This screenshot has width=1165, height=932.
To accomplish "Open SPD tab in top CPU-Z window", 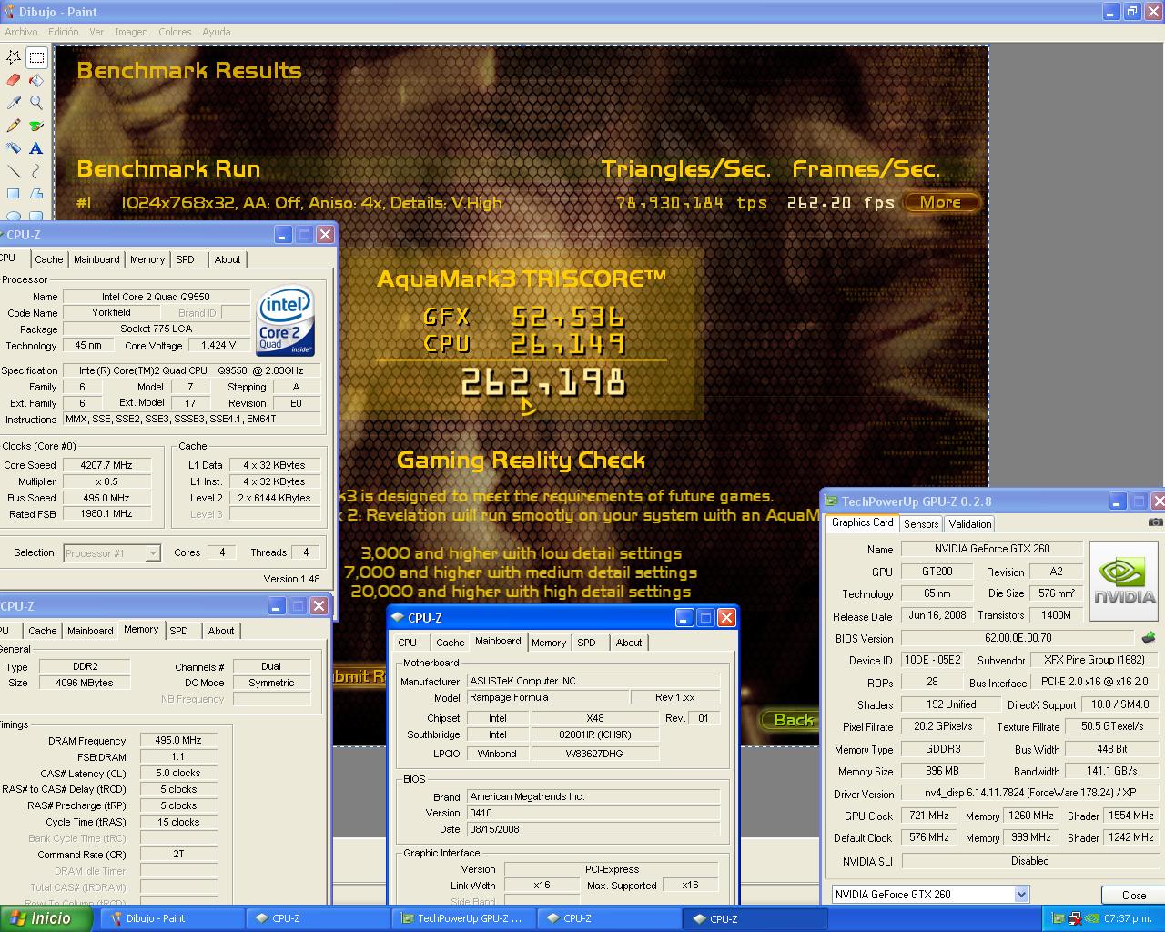I will click(x=186, y=259).
